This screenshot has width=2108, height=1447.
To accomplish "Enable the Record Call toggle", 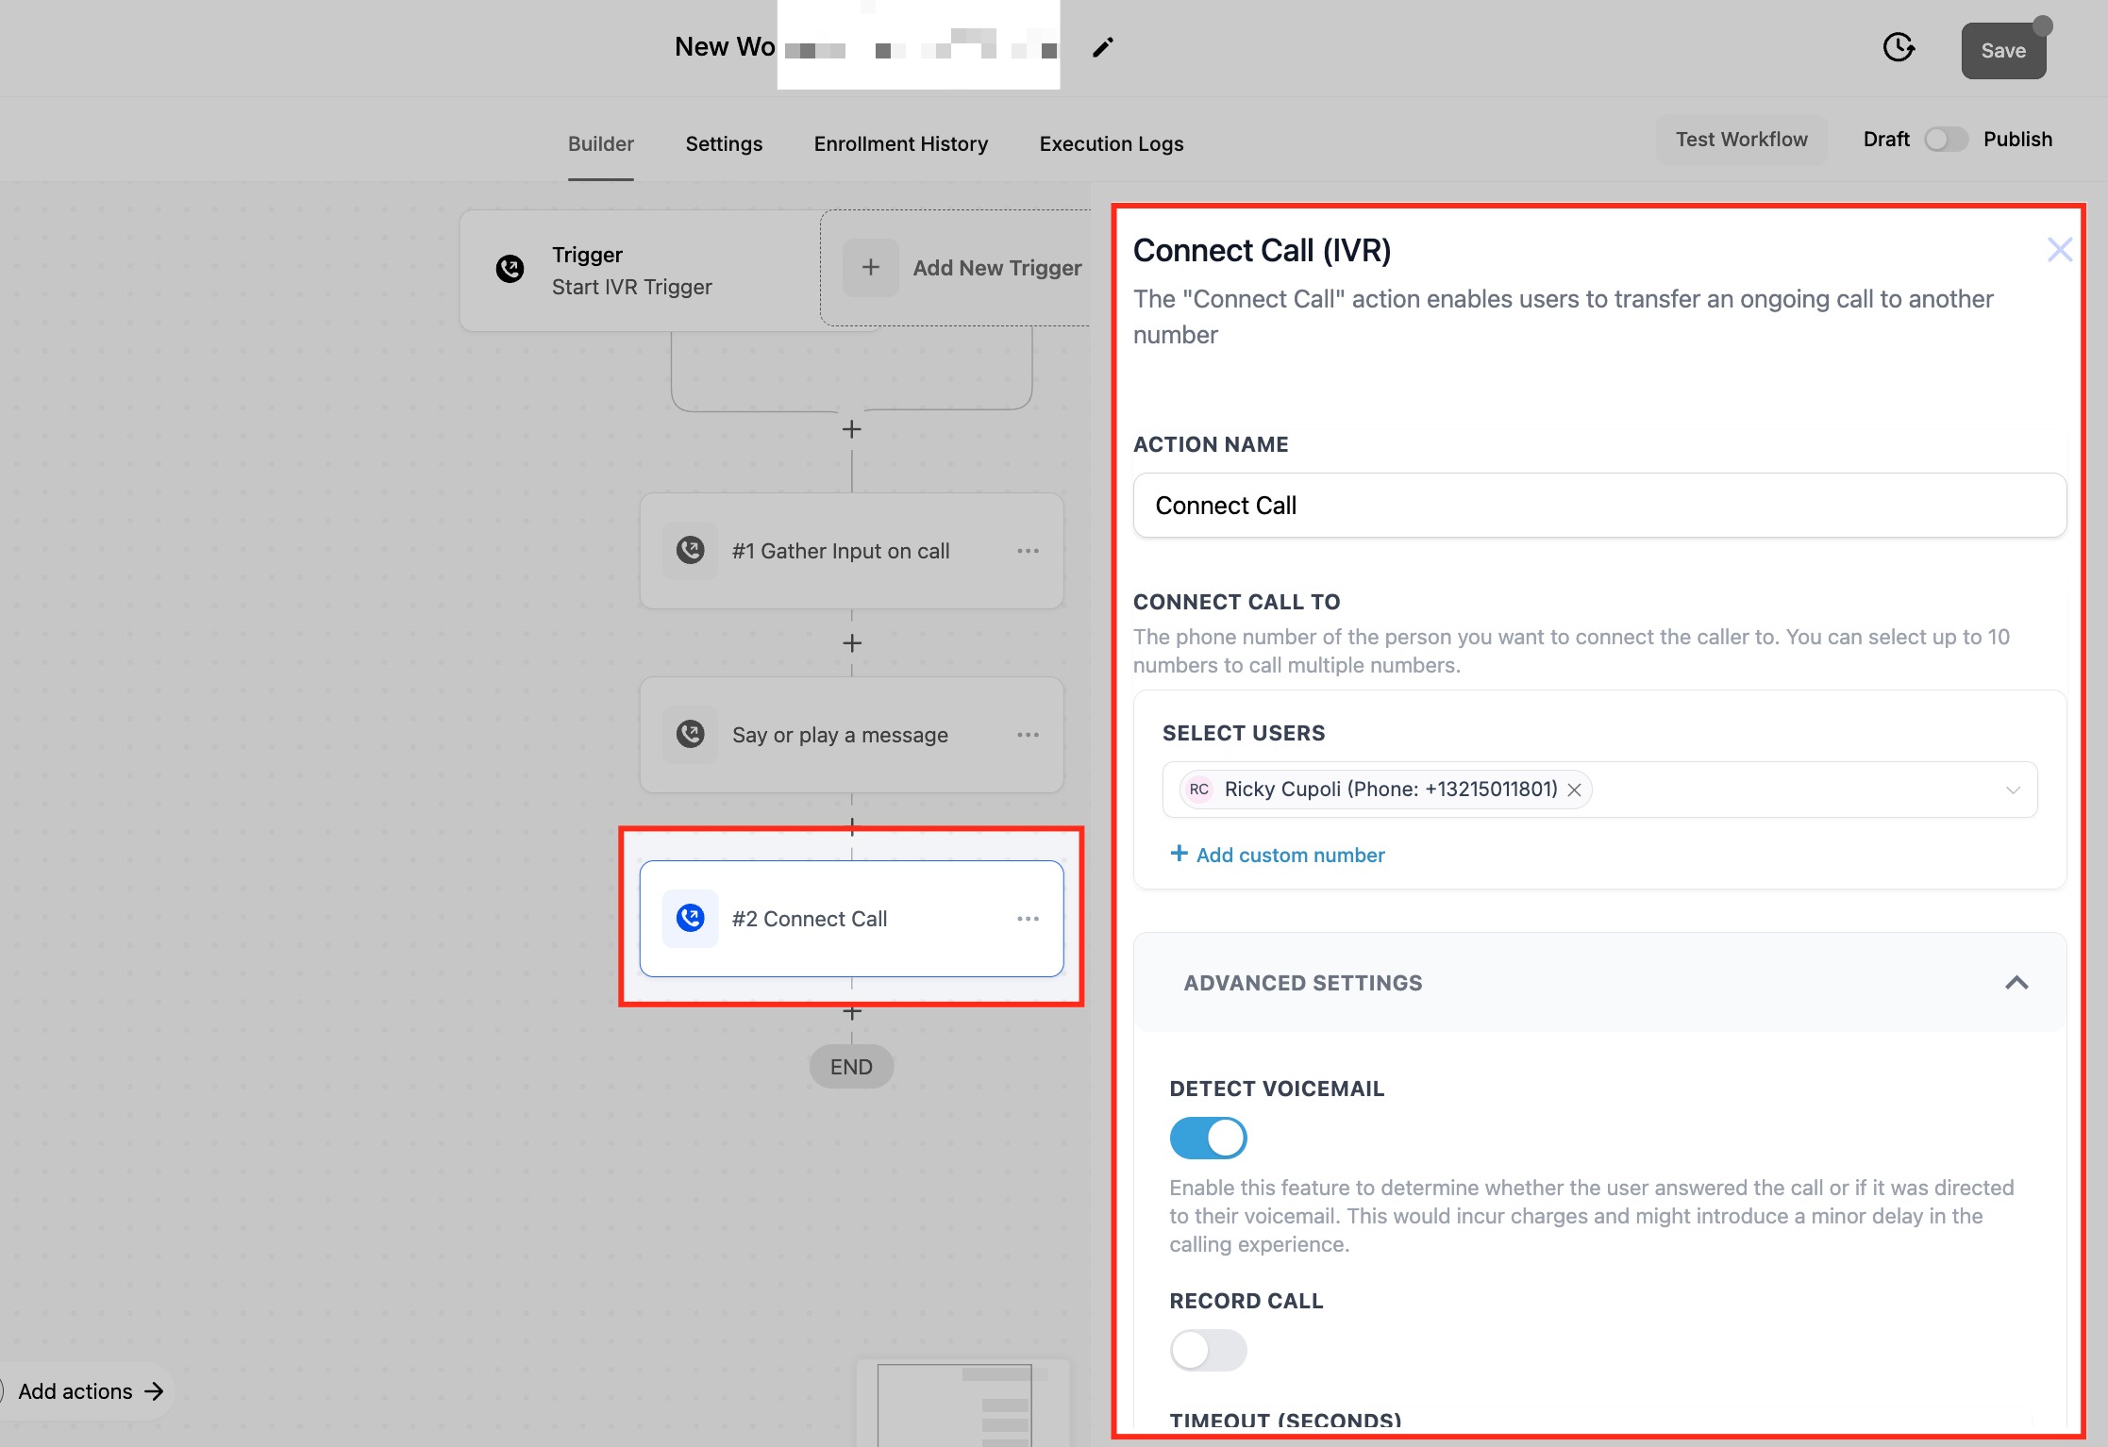I will coord(1208,1350).
